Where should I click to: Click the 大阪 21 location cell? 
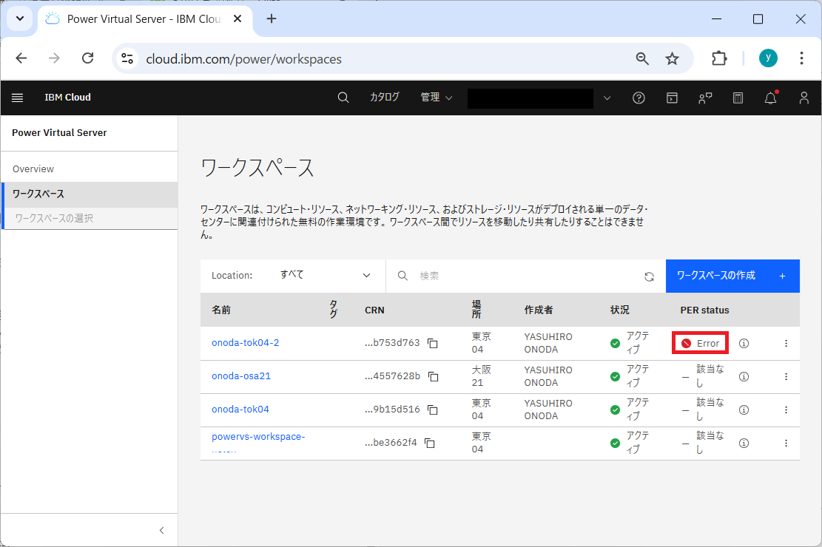(x=481, y=376)
